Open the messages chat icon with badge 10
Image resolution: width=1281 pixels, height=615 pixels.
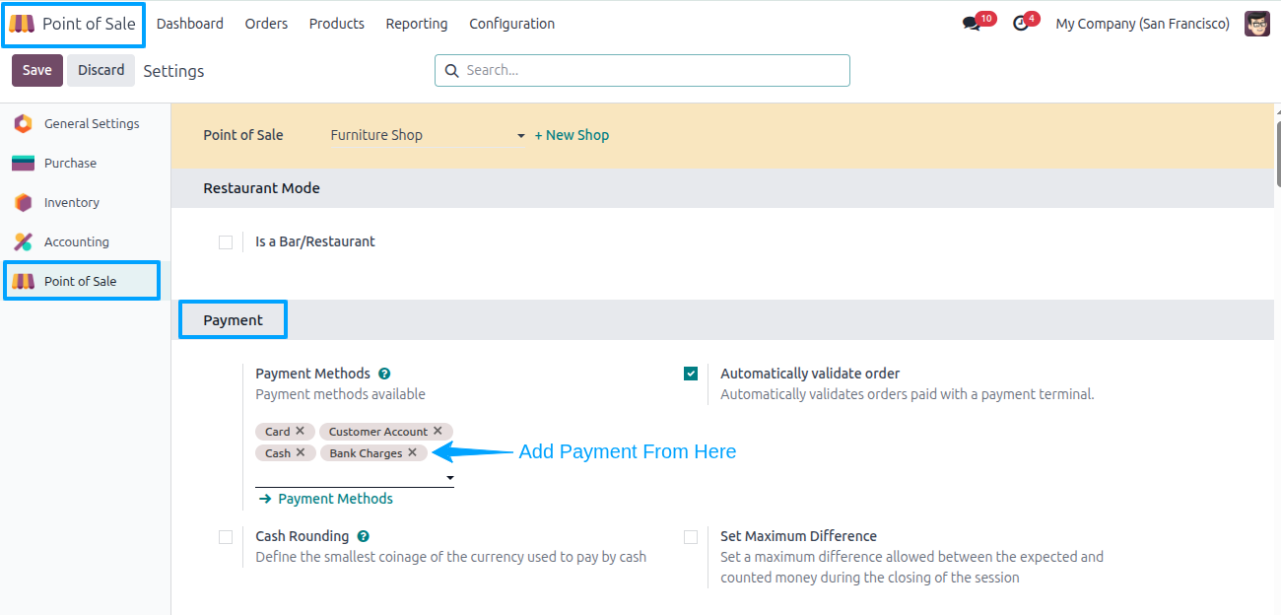972,24
